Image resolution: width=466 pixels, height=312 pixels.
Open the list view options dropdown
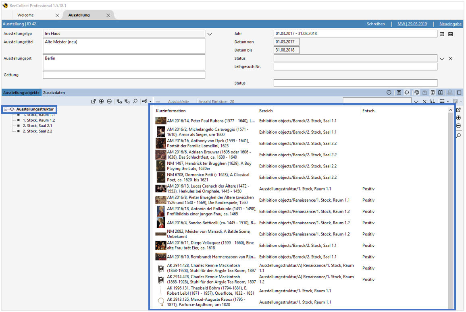click(444, 101)
